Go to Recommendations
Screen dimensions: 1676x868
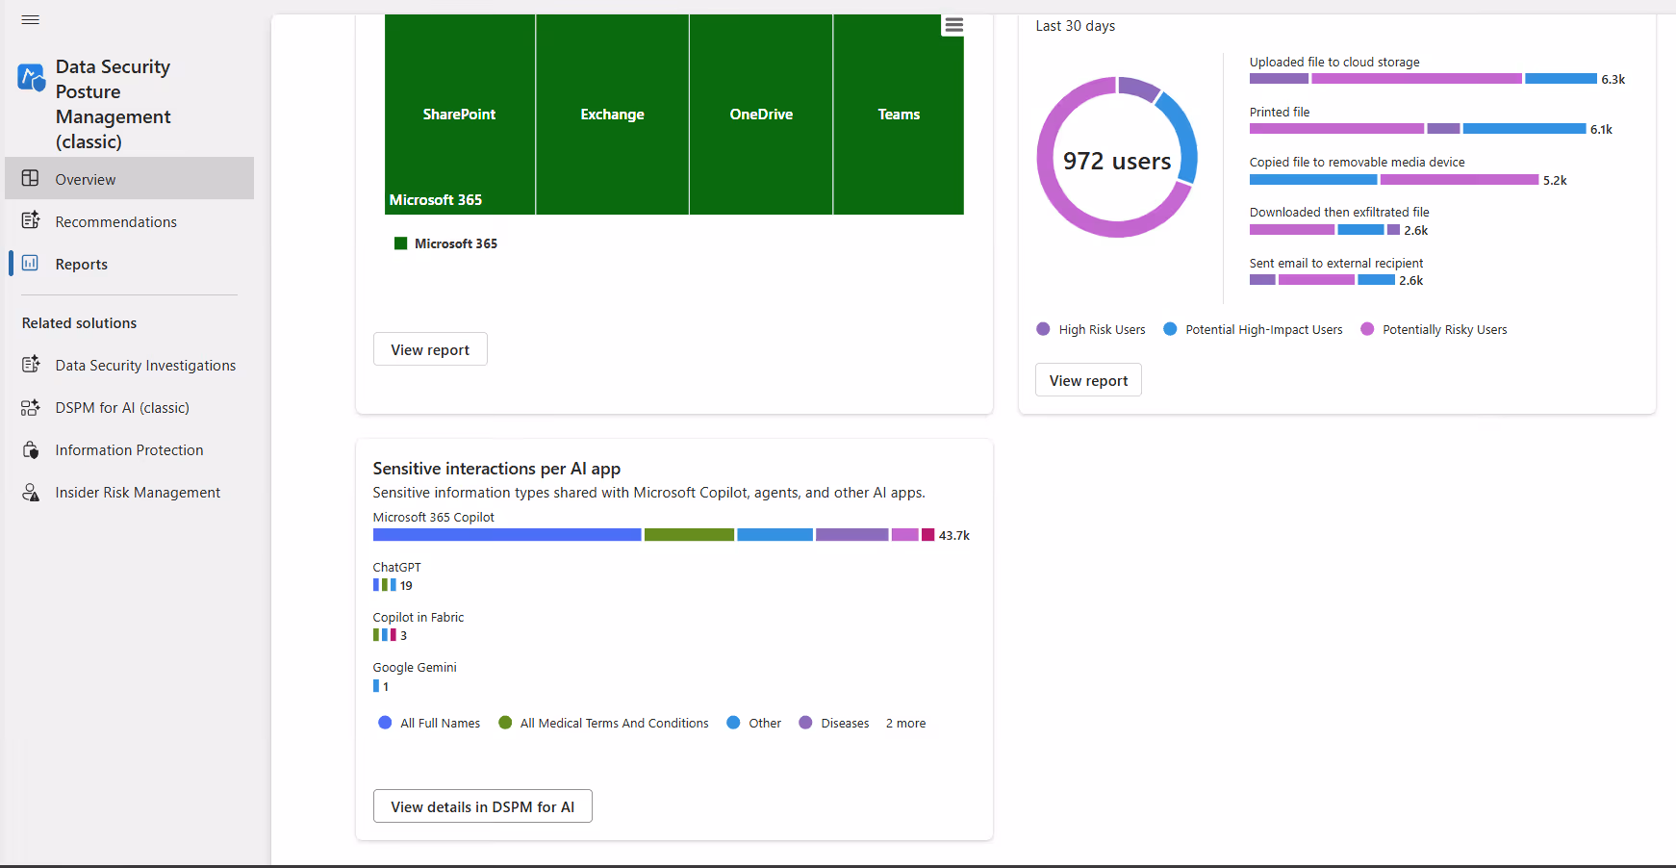pyautogui.click(x=130, y=221)
